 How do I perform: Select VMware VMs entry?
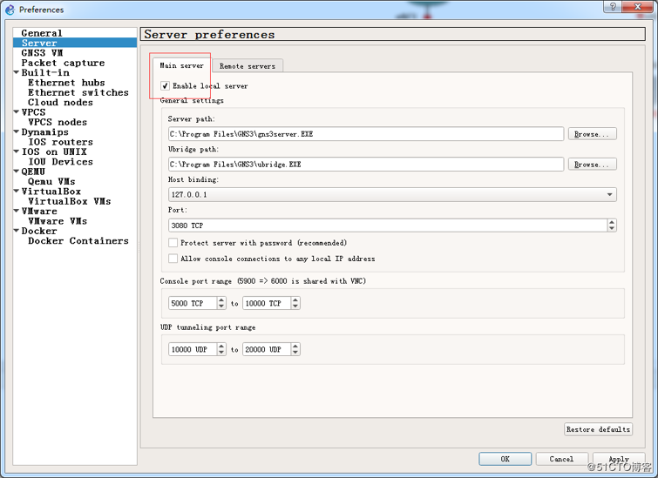tap(58, 221)
